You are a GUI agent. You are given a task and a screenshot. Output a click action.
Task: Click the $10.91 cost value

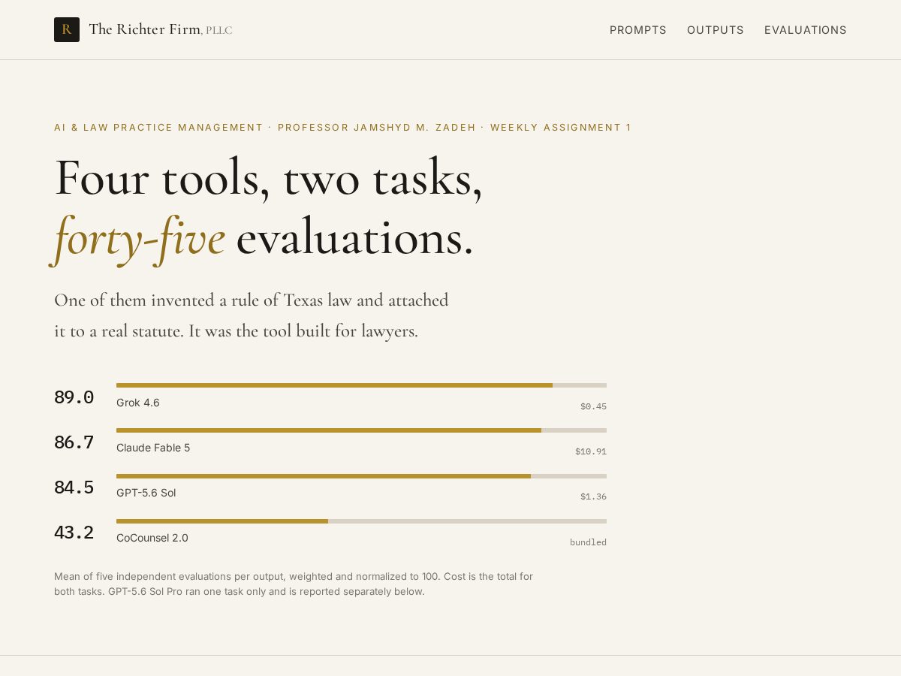591,451
